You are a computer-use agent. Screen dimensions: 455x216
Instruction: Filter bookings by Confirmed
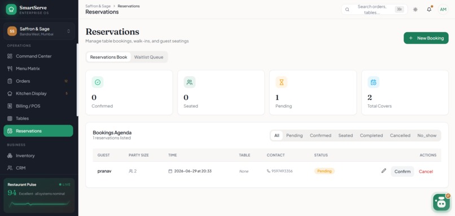pos(320,135)
